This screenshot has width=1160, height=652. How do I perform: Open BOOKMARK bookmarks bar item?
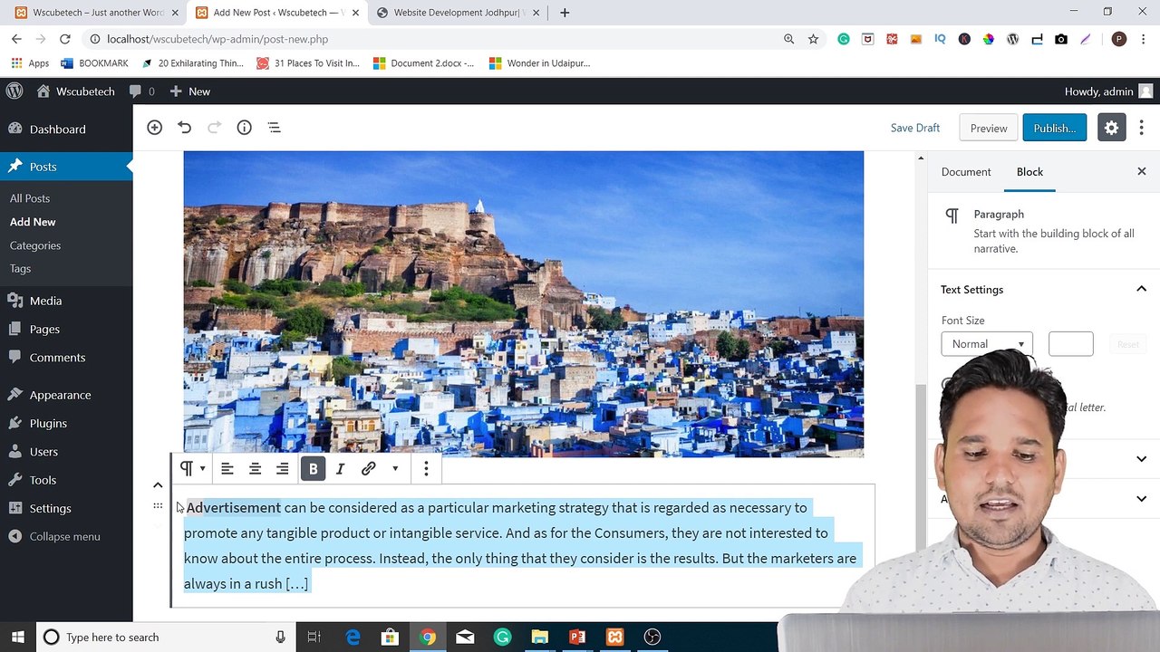(94, 63)
